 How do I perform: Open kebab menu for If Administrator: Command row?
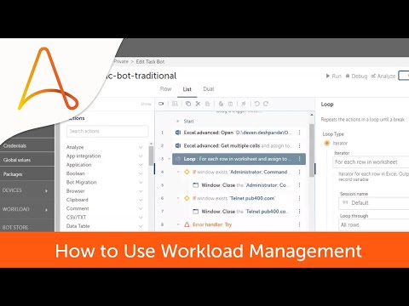(x=299, y=172)
